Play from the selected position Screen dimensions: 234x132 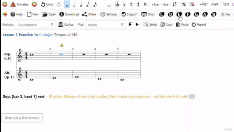(x=130, y=24)
